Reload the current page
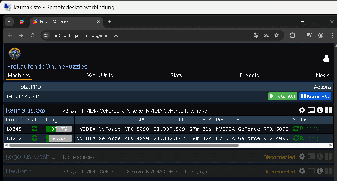This screenshot has height=181, width=337. click(x=33, y=35)
